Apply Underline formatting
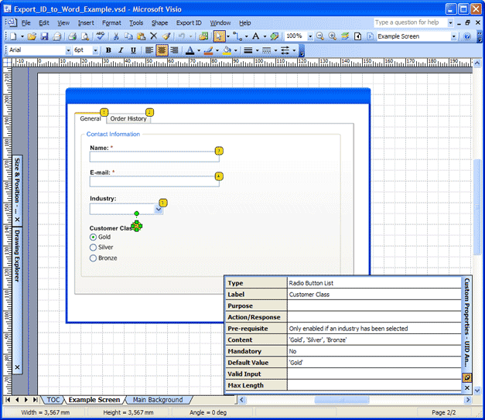 tap(133, 50)
